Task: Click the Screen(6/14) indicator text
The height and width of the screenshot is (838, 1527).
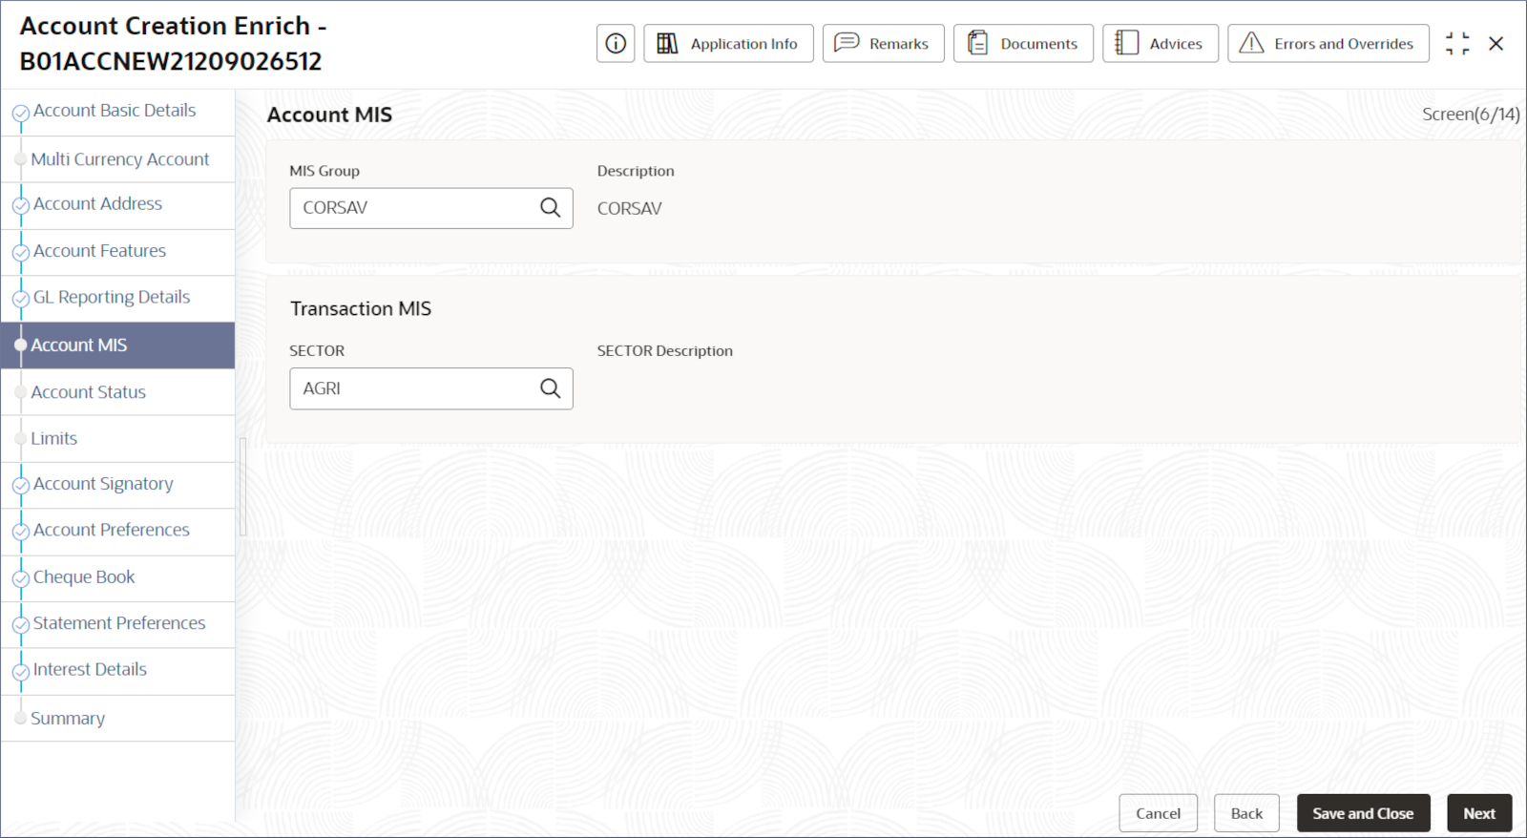Action: click(x=1471, y=115)
